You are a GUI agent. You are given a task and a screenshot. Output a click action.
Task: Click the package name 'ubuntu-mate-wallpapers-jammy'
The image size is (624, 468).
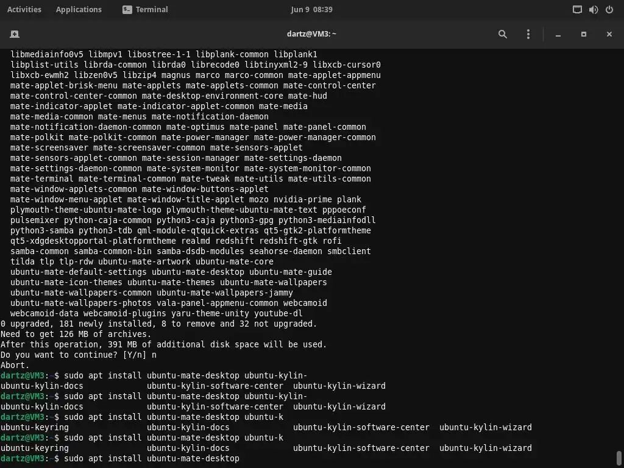point(224,293)
